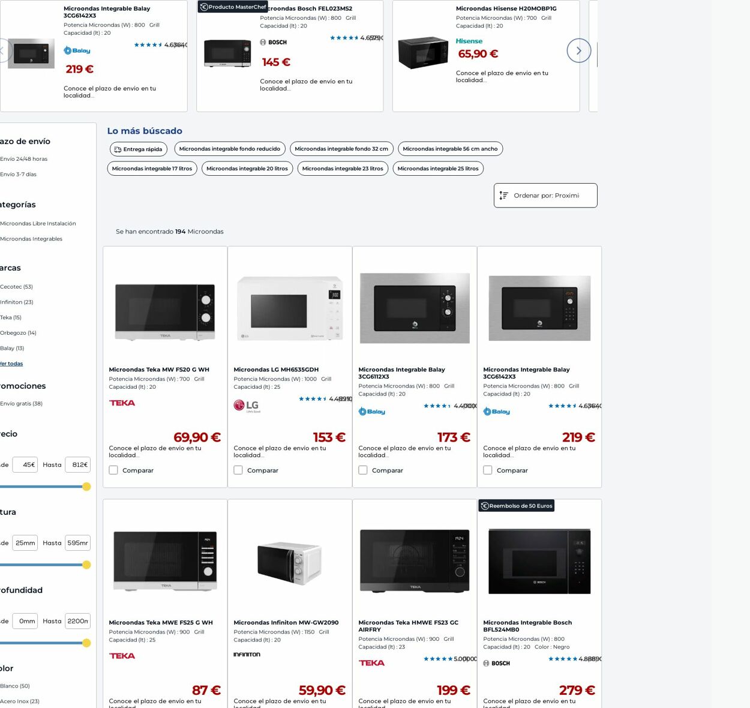Click the Infiniton logo on MW-GW2090 card
The image size is (750, 708).
(x=247, y=655)
